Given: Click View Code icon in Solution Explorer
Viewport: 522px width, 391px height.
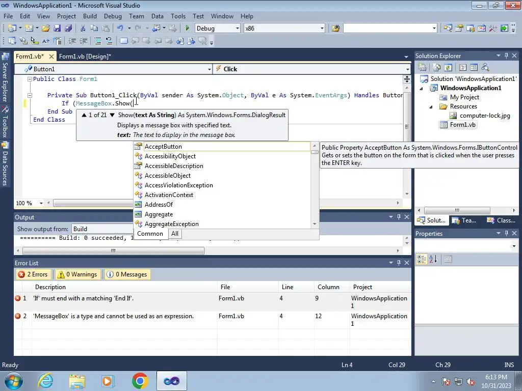Looking at the screenshot, I should [463, 68].
